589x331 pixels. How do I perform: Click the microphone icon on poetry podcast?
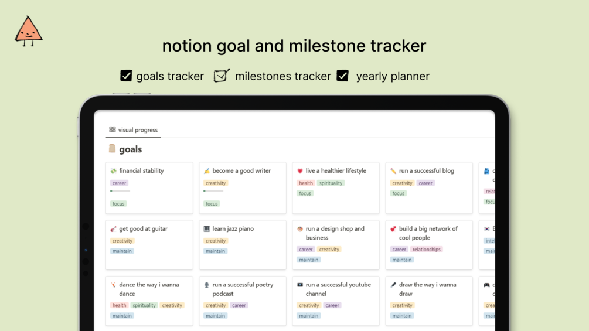206,285
